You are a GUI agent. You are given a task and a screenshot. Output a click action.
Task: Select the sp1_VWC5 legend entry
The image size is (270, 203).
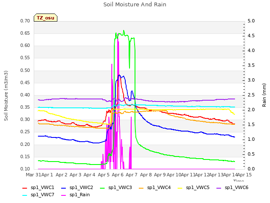tap(194, 188)
